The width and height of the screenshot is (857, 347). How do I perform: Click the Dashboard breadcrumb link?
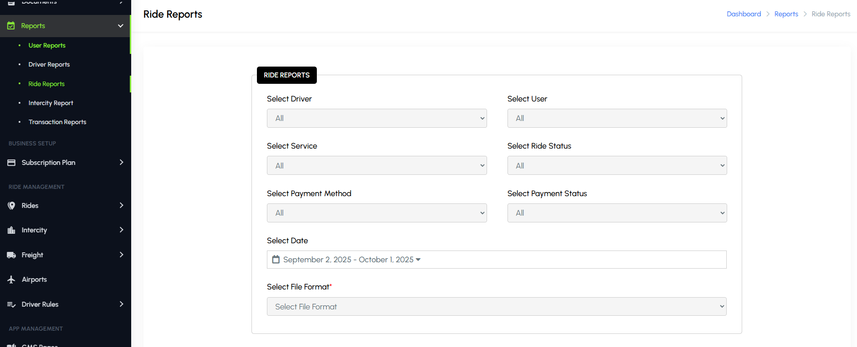pyautogui.click(x=744, y=14)
